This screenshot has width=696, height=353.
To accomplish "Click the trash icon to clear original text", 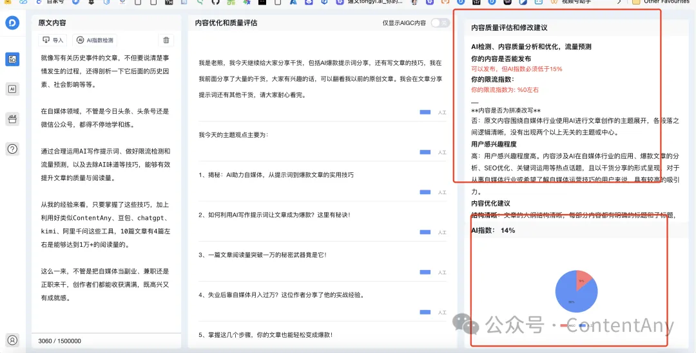I will [166, 40].
